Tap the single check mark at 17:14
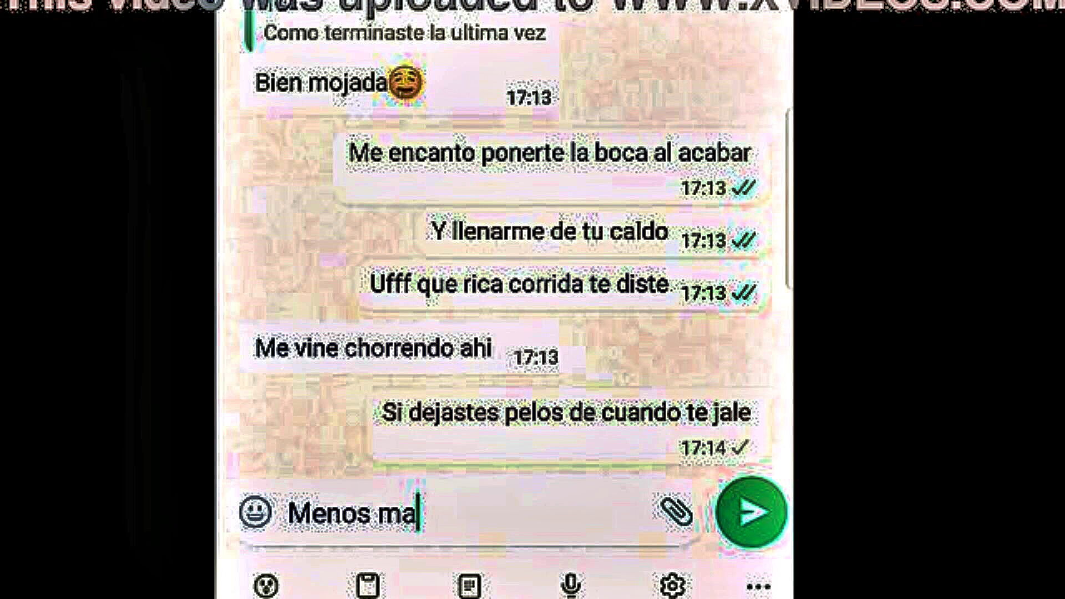This screenshot has width=1065, height=599. tap(740, 447)
